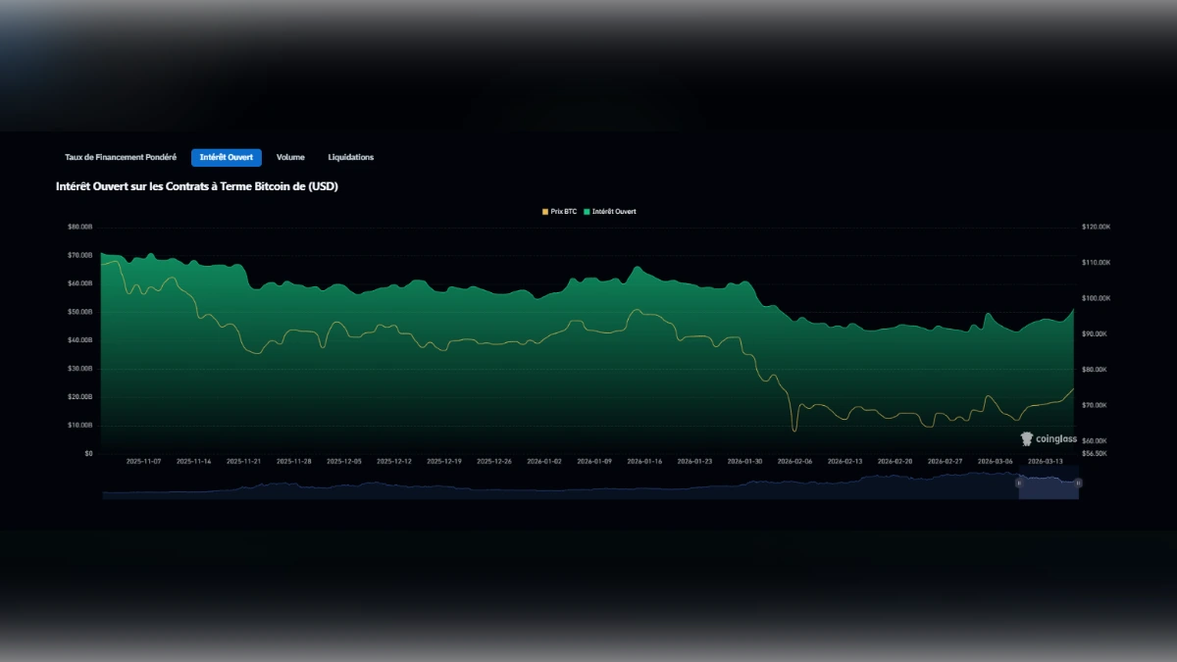1177x662 pixels.
Task: Select the highlighted Intérêt Ouvert tab
Action: (226, 157)
